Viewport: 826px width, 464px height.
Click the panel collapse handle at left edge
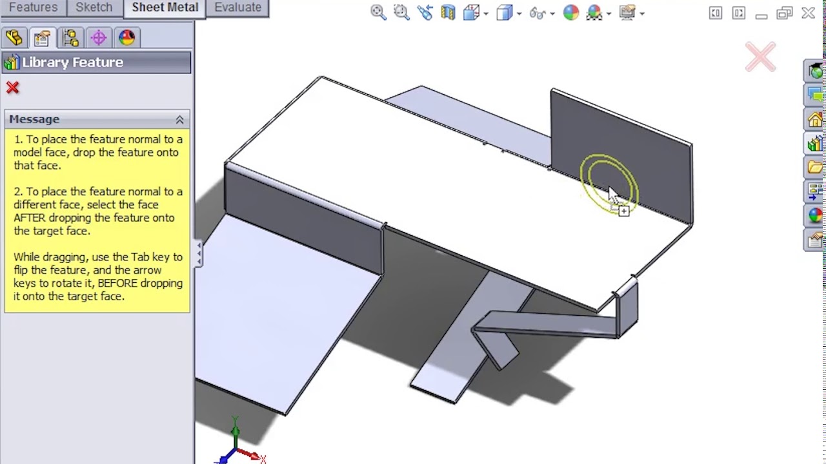199,253
